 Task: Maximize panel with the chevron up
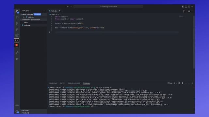pyautogui.click(x=189, y=83)
